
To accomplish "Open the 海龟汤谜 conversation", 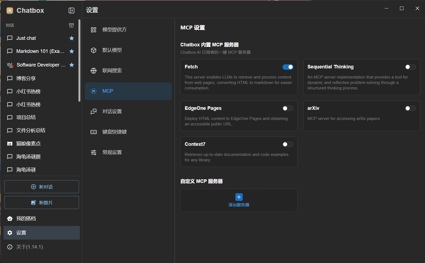I will pyautogui.click(x=41, y=170).
